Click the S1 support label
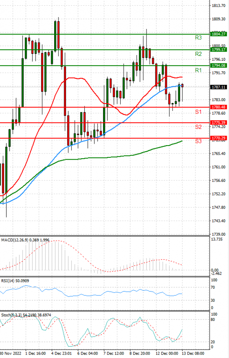 pos(198,112)
